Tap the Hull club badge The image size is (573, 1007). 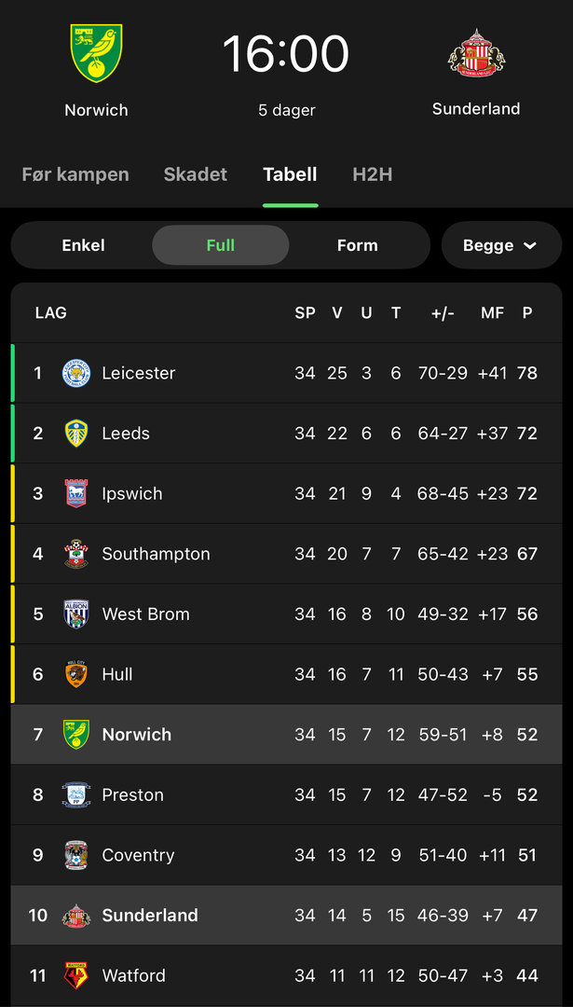coord(76,674)
